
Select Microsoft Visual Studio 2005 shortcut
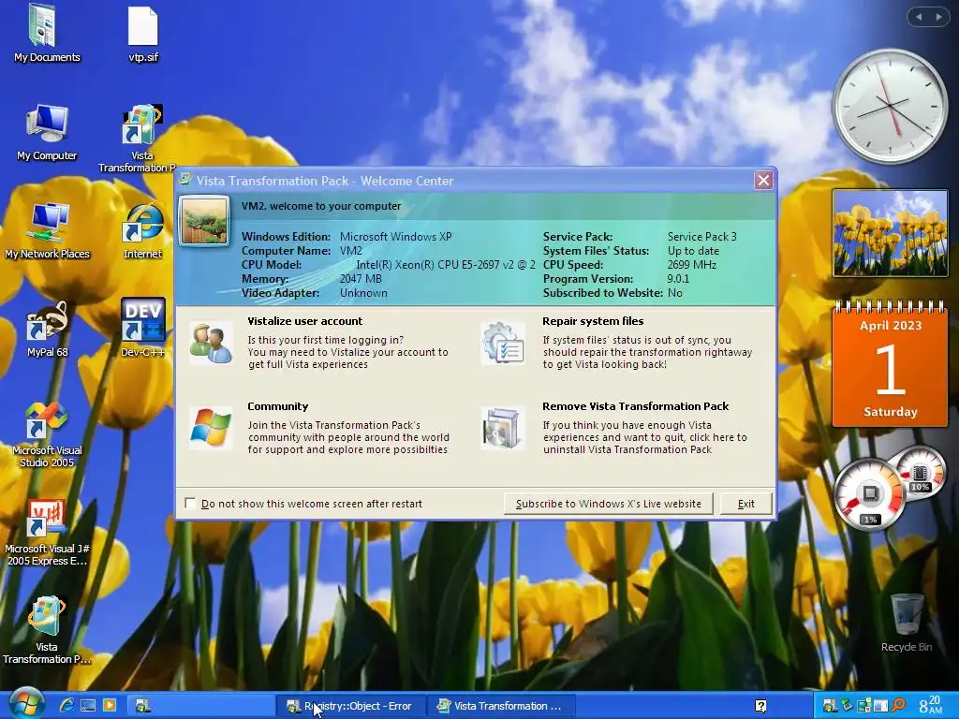47,434
